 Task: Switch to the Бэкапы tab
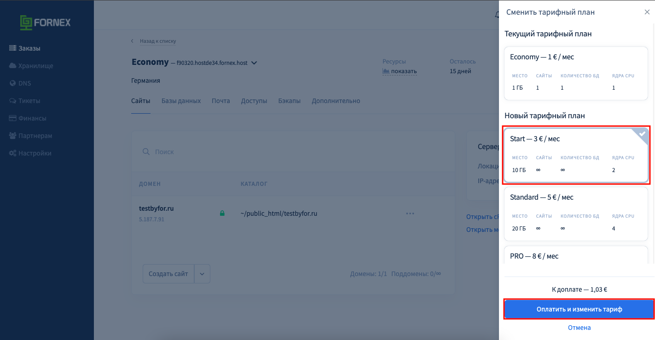[x=289, y=101]
